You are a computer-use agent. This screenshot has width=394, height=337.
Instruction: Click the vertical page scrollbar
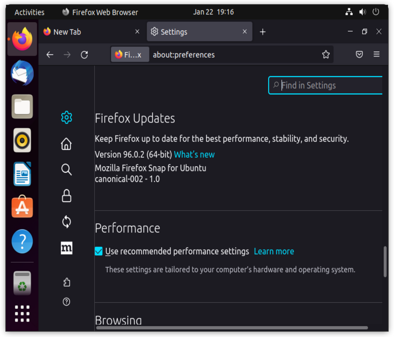tap(385, 261)
